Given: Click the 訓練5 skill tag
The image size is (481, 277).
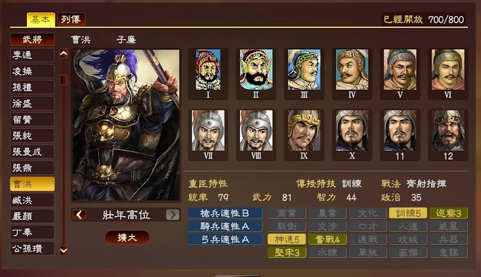Looking at the screenshot, I should [x=407, y=213].
